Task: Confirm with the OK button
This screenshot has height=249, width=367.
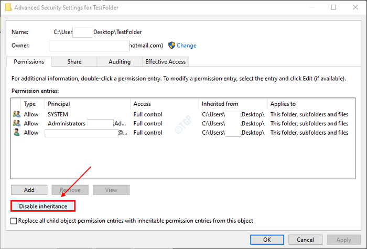Action: 267,240
